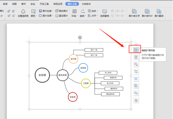Click 图片翻译 in the ribbon
This screenshot has height=119, width=173.
tap(159, 13)
